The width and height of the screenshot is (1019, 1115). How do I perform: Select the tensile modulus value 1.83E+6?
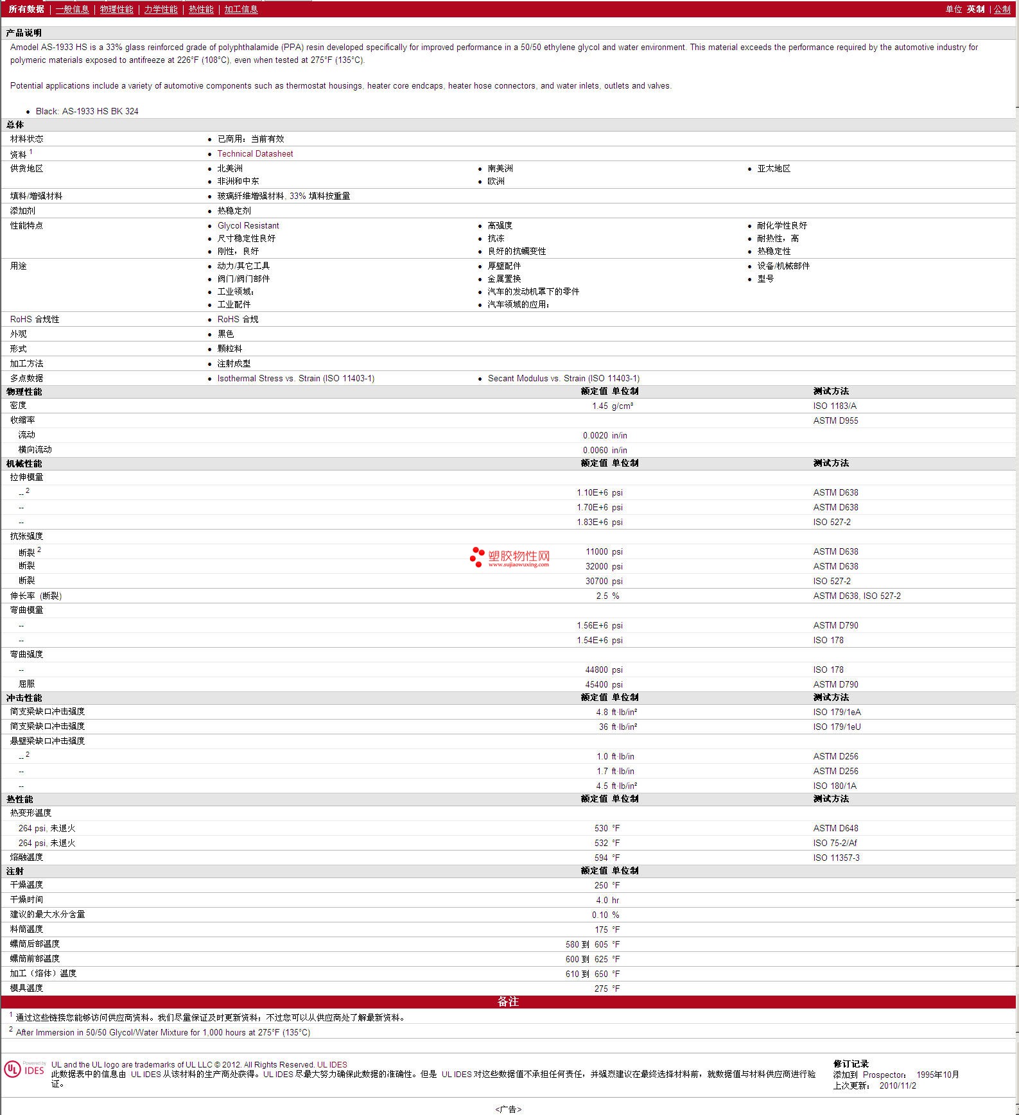click(592, 522)
